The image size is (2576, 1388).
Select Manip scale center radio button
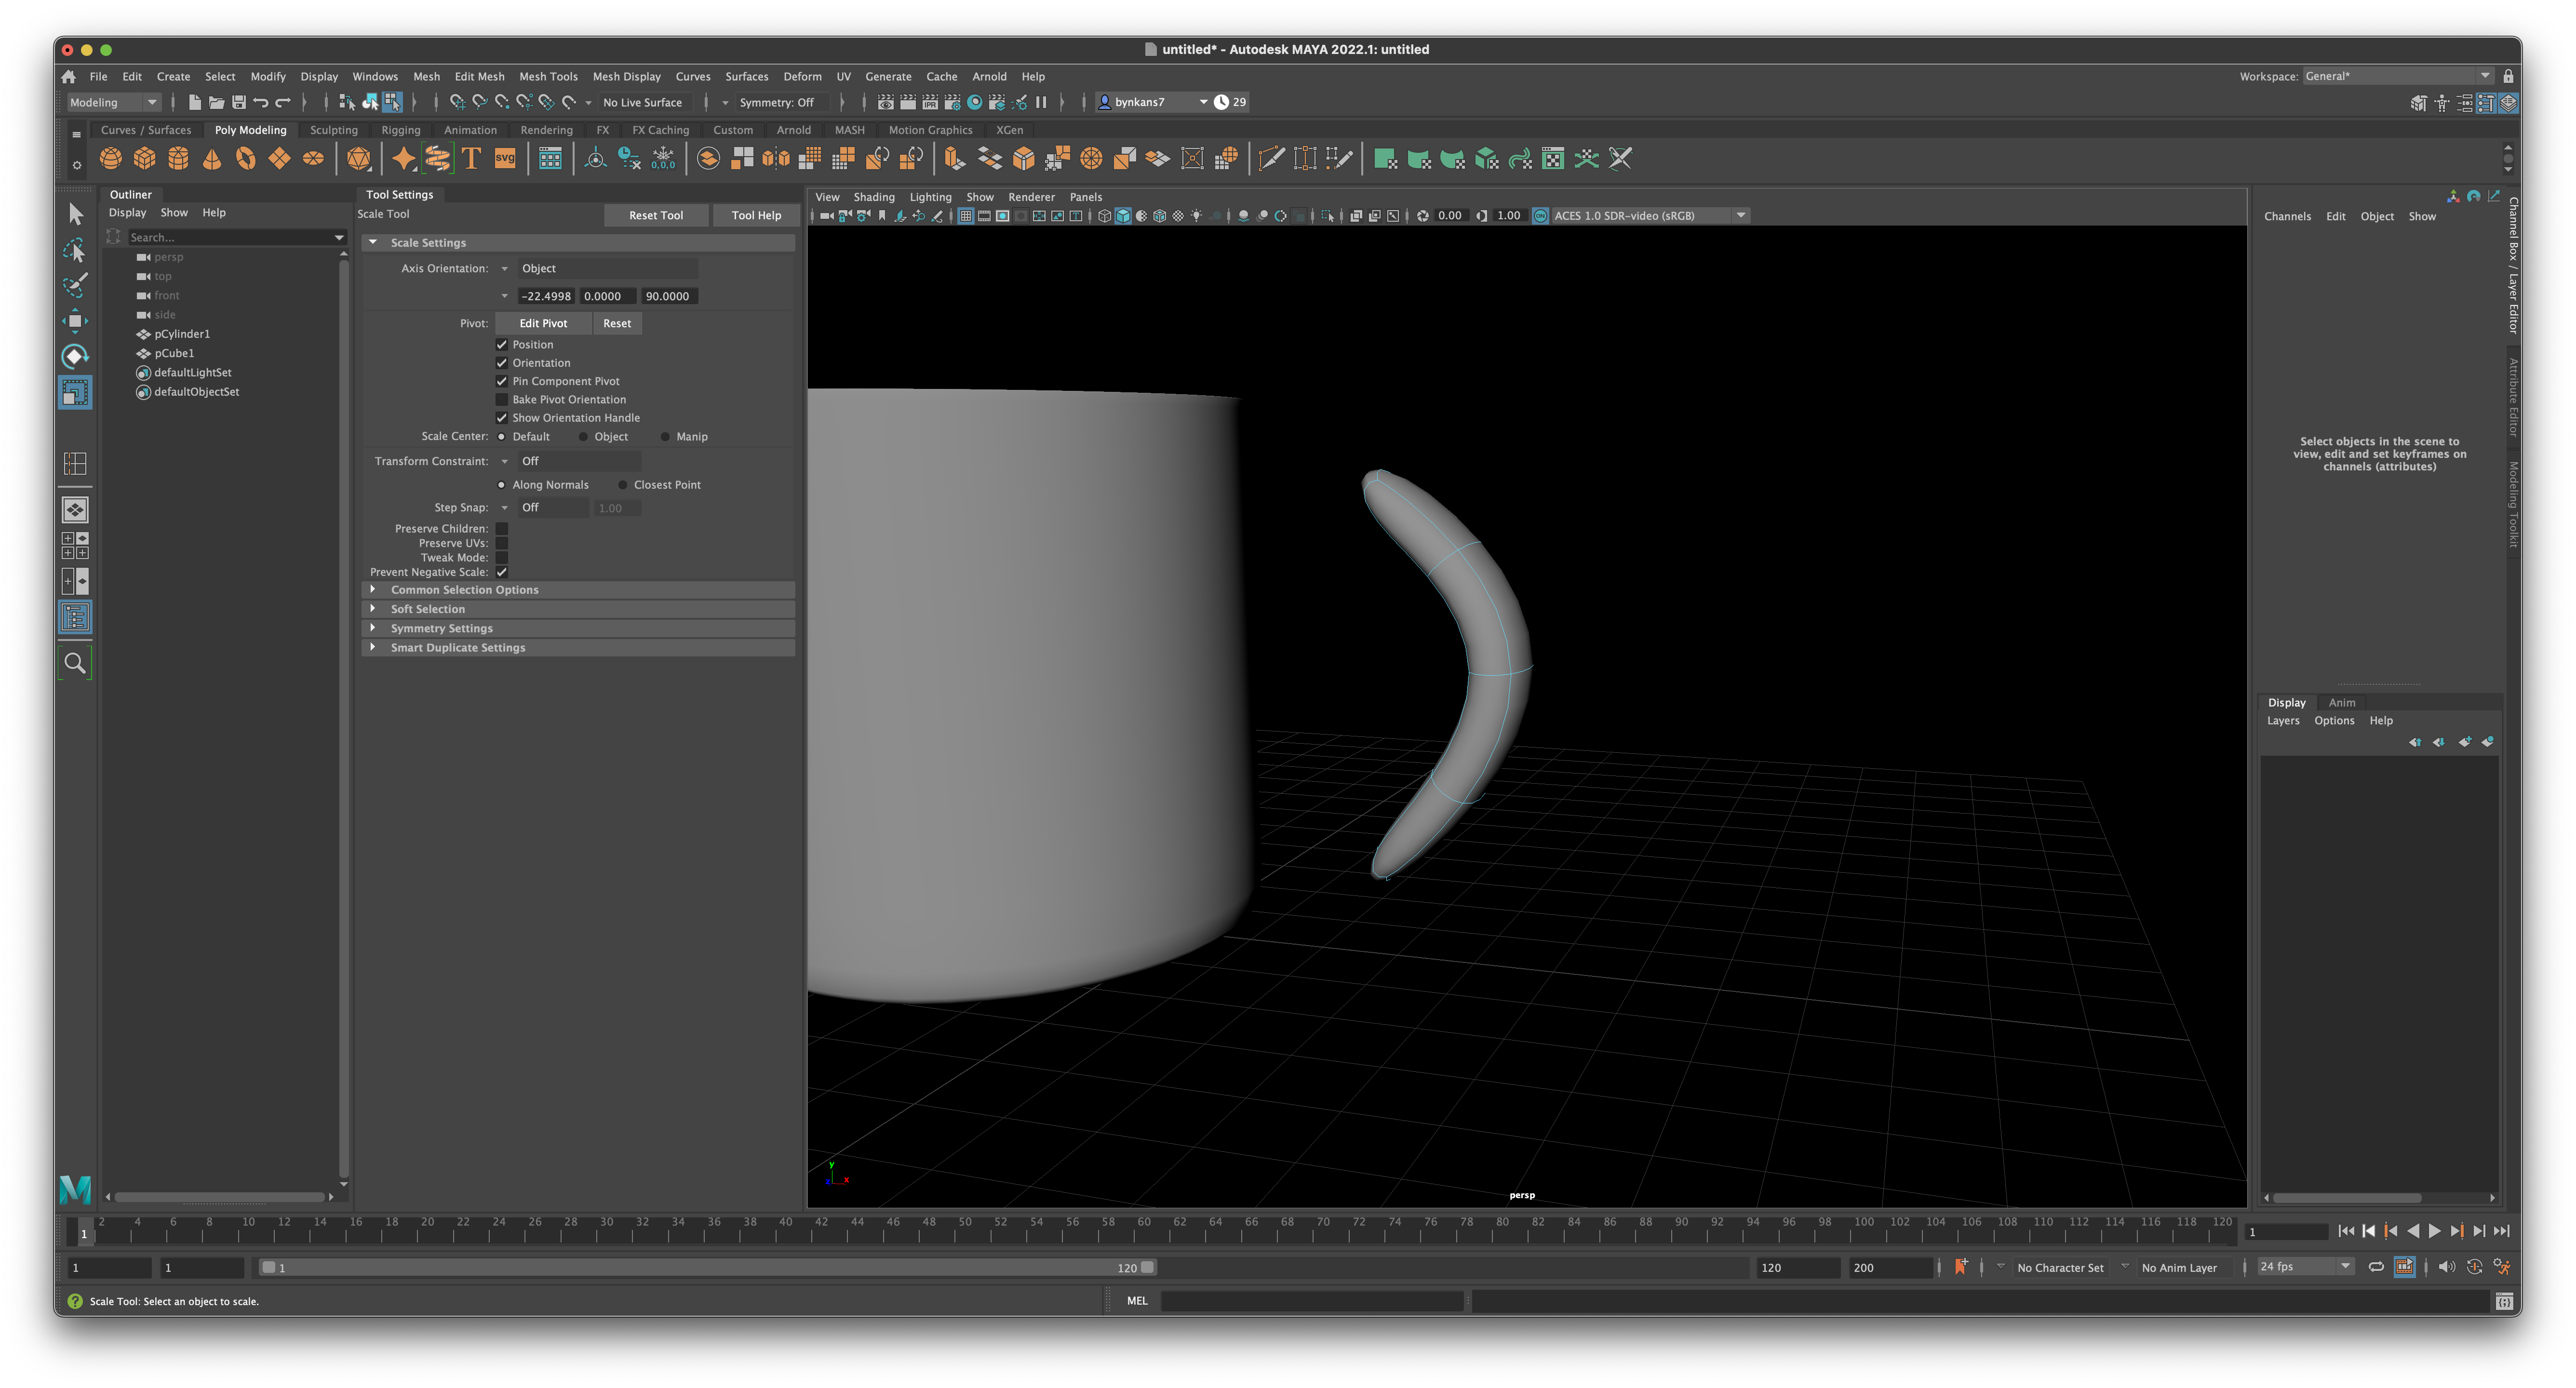click(665, 437)
